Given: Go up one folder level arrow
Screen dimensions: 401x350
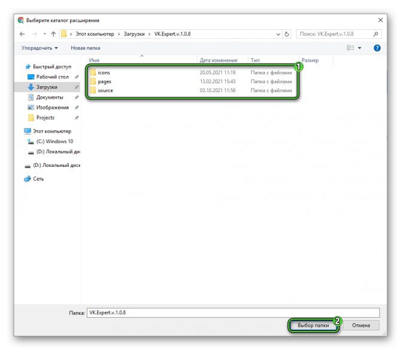Looking at the screenshot, I should (53, 34).
